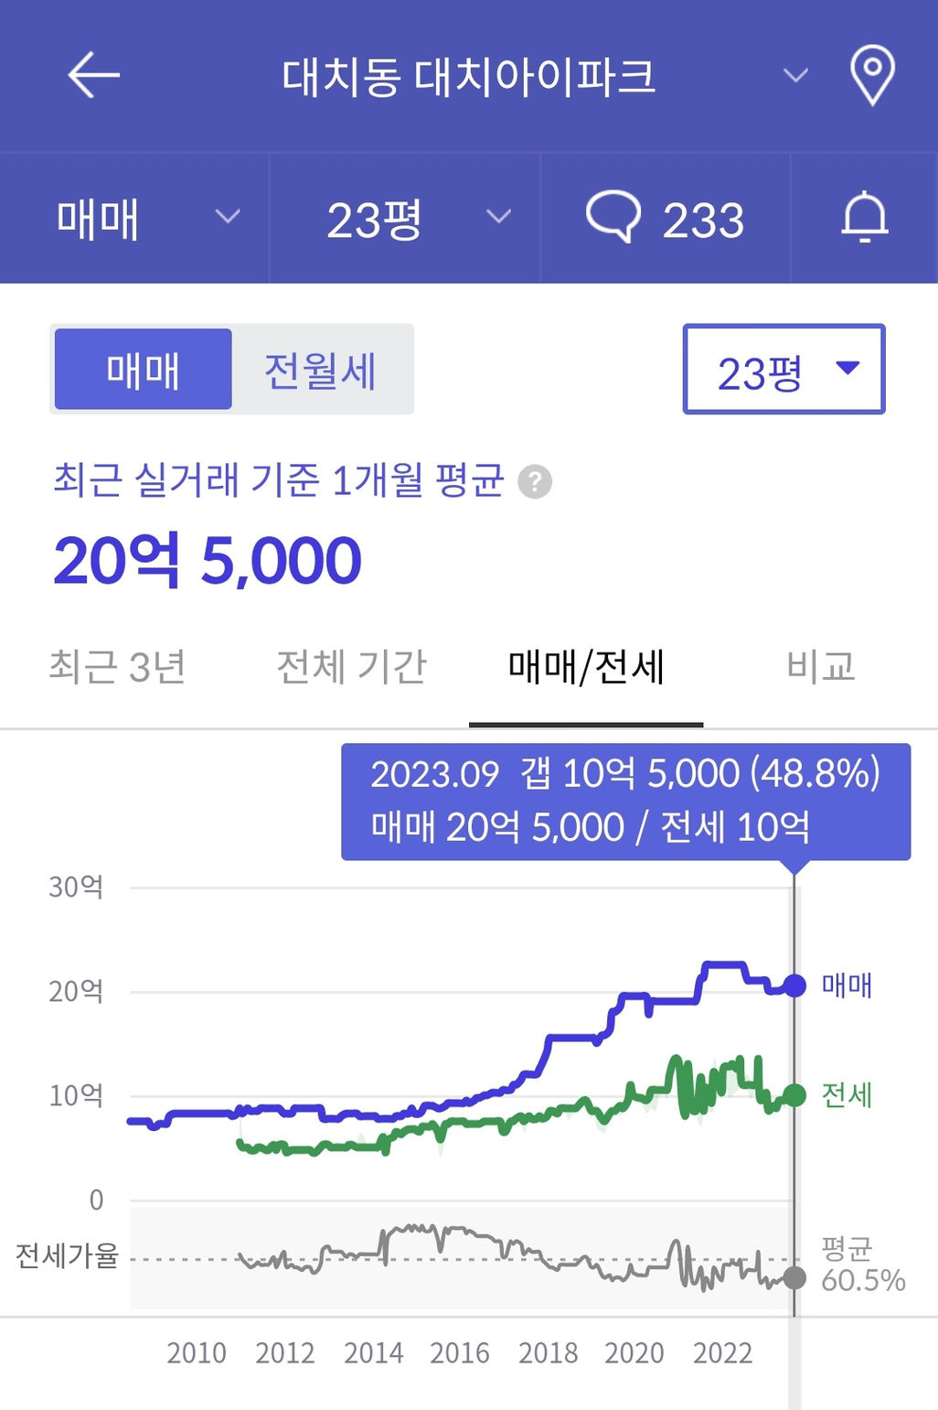Open the comments speech bubble icon

tap(613, 217)
